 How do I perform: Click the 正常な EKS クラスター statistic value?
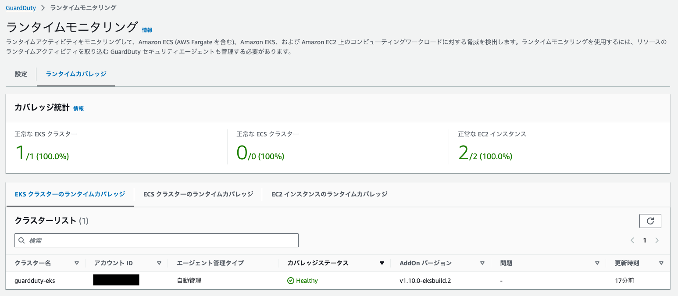pyautogui.click(x=42, y=153)
